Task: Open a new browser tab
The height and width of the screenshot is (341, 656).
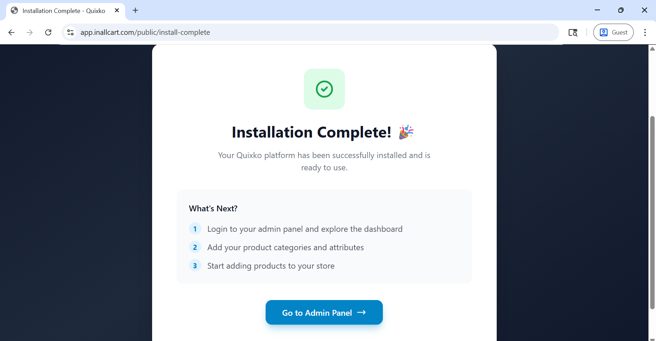Action: (135, 11)
